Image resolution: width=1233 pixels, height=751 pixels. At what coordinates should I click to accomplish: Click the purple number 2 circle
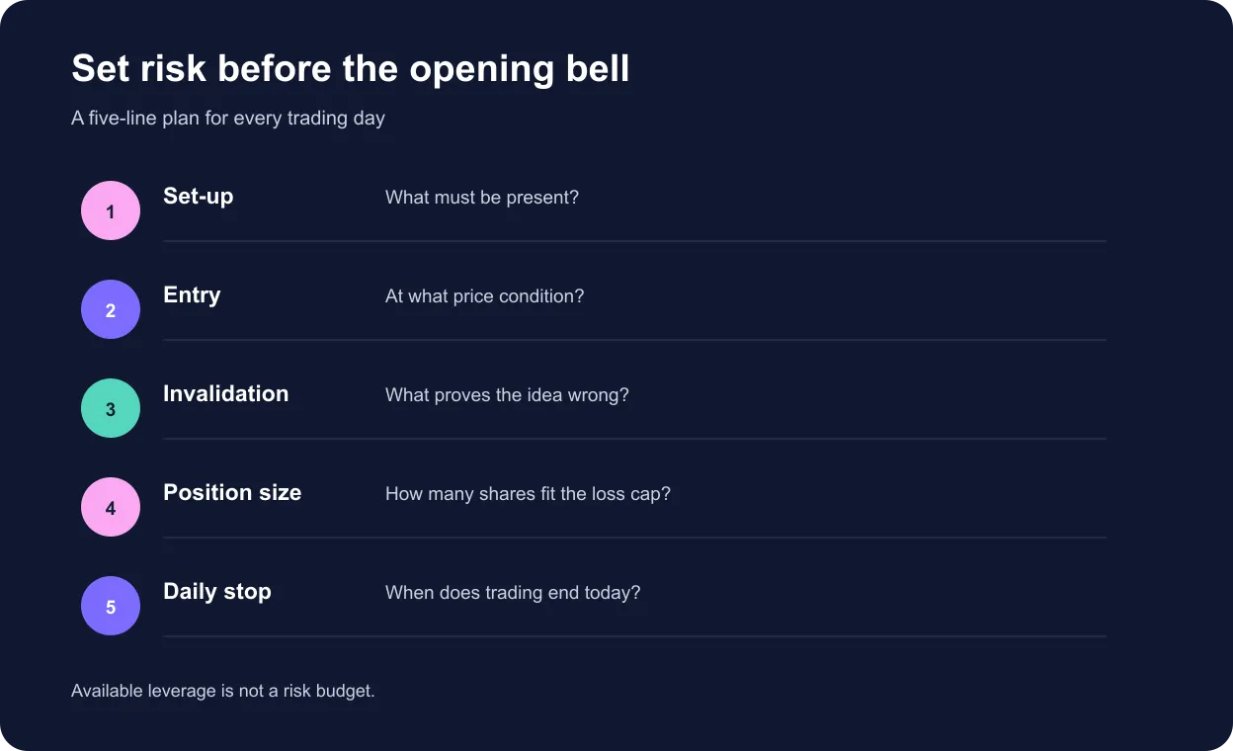[111, 309]
